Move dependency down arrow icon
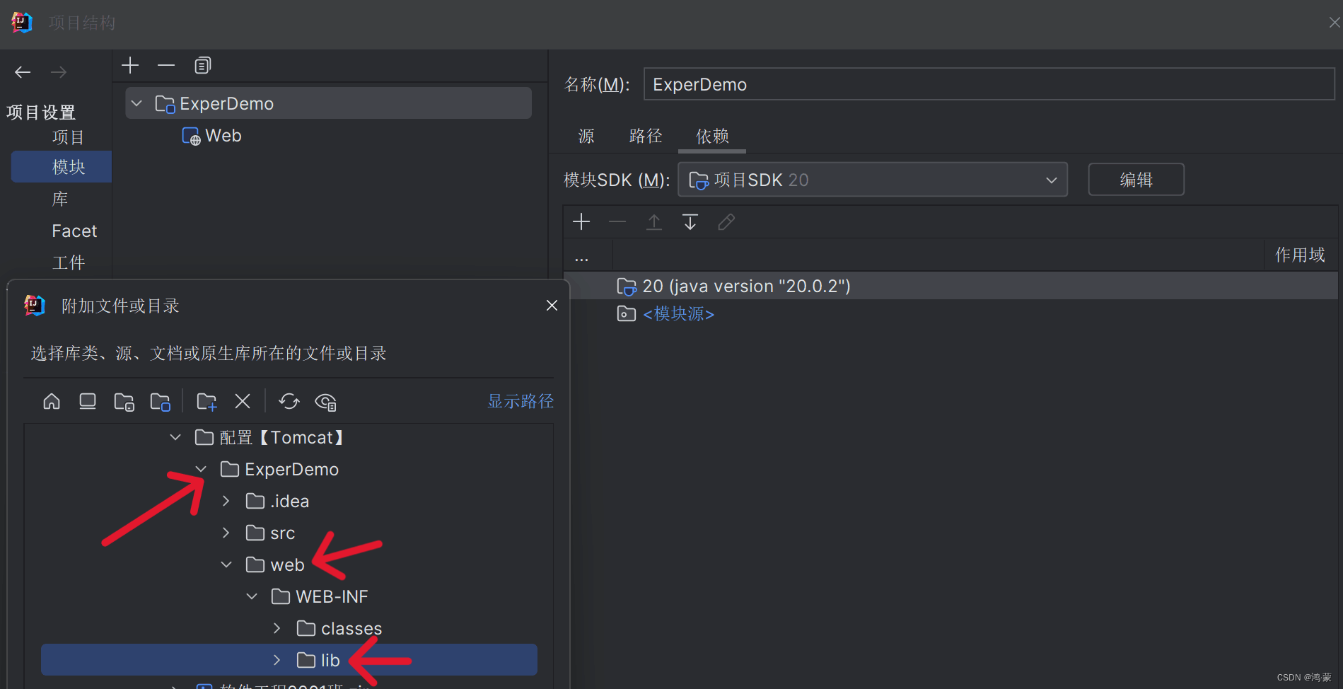1343x689 pixels. point(690,222)
